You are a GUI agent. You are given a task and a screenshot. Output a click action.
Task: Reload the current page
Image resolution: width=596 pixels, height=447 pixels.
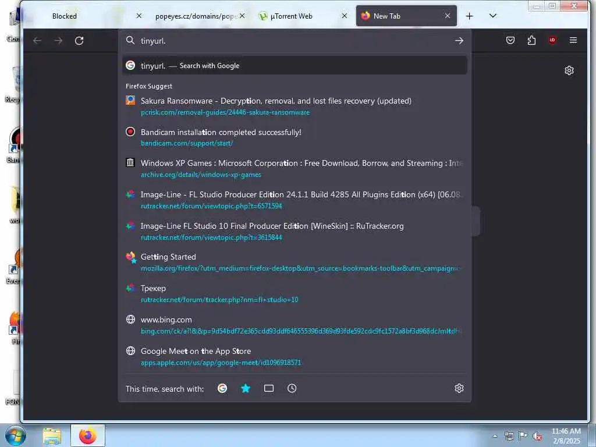(79, 41)
